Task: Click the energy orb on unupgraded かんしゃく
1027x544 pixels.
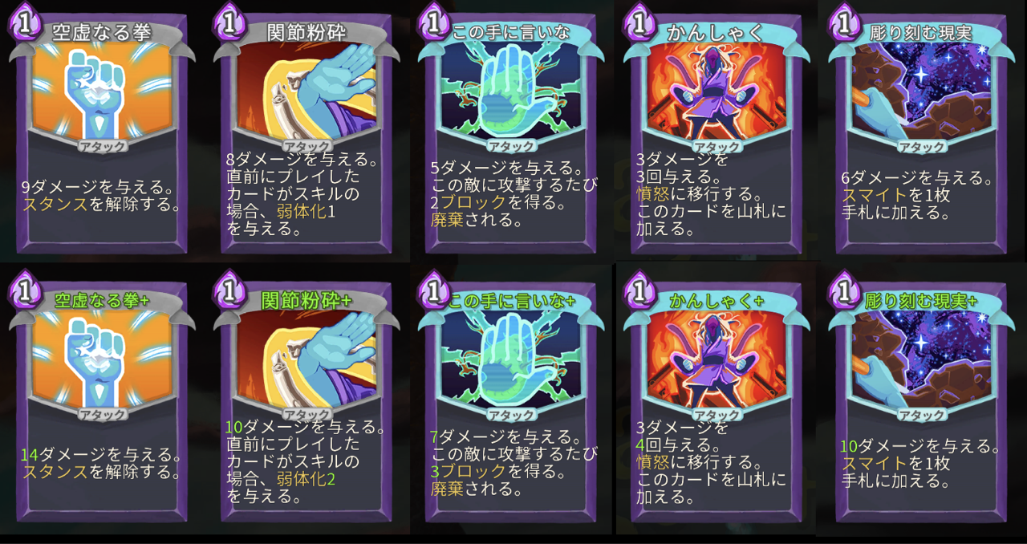Action: coord(640,22)
